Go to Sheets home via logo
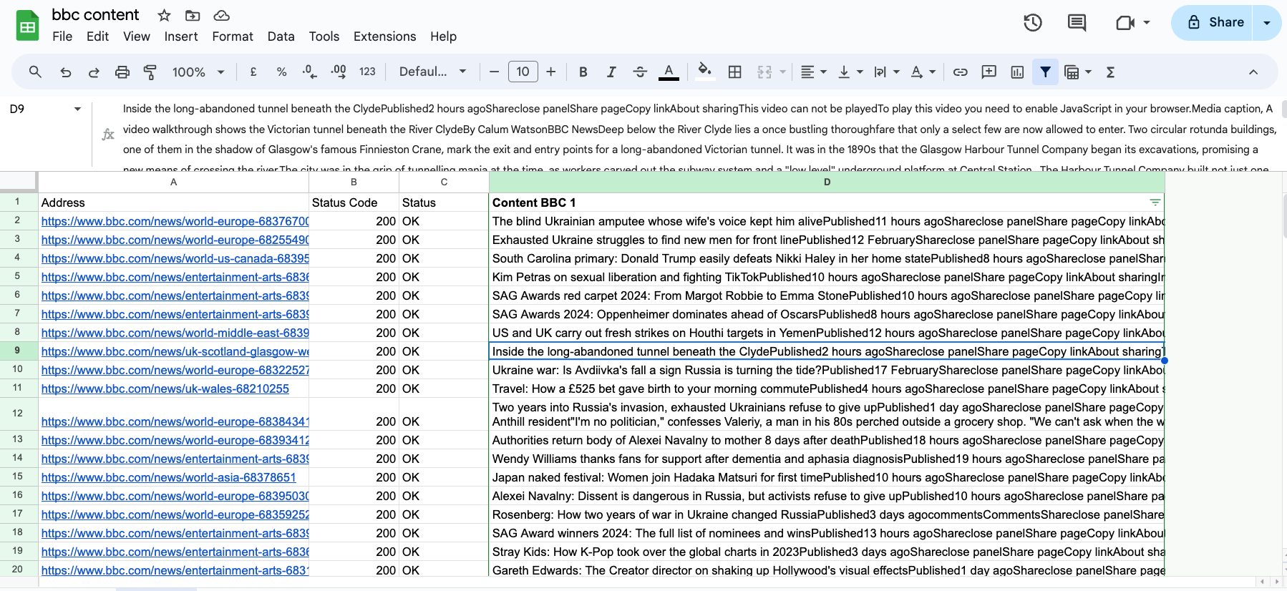1287x591 pixels. [x=27, y=26]
